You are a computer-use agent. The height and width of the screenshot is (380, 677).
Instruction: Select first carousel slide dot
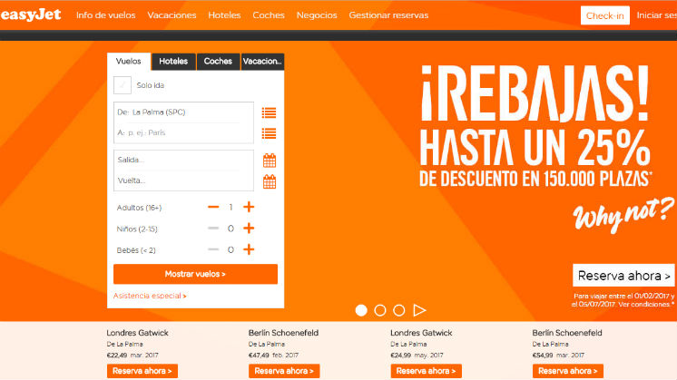(x=361, y=310)
